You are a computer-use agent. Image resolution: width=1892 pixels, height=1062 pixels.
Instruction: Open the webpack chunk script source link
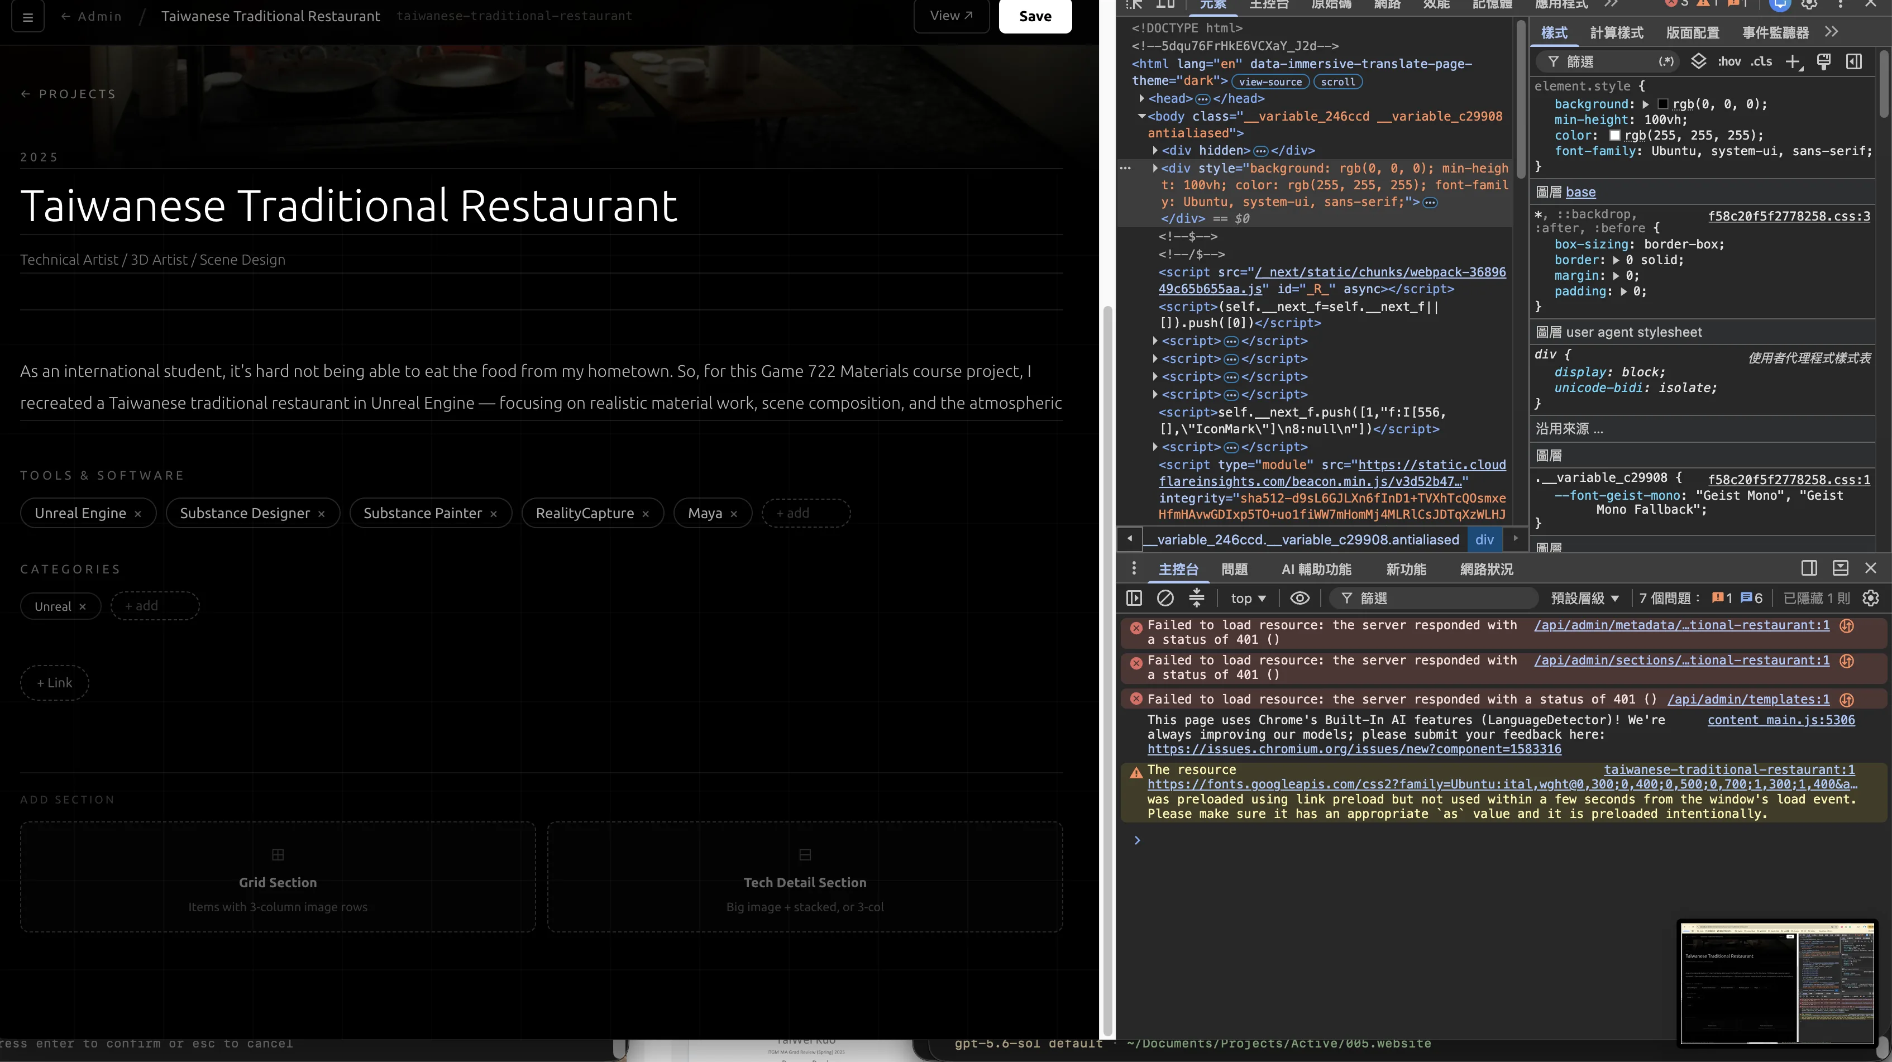click(1332, 280)
